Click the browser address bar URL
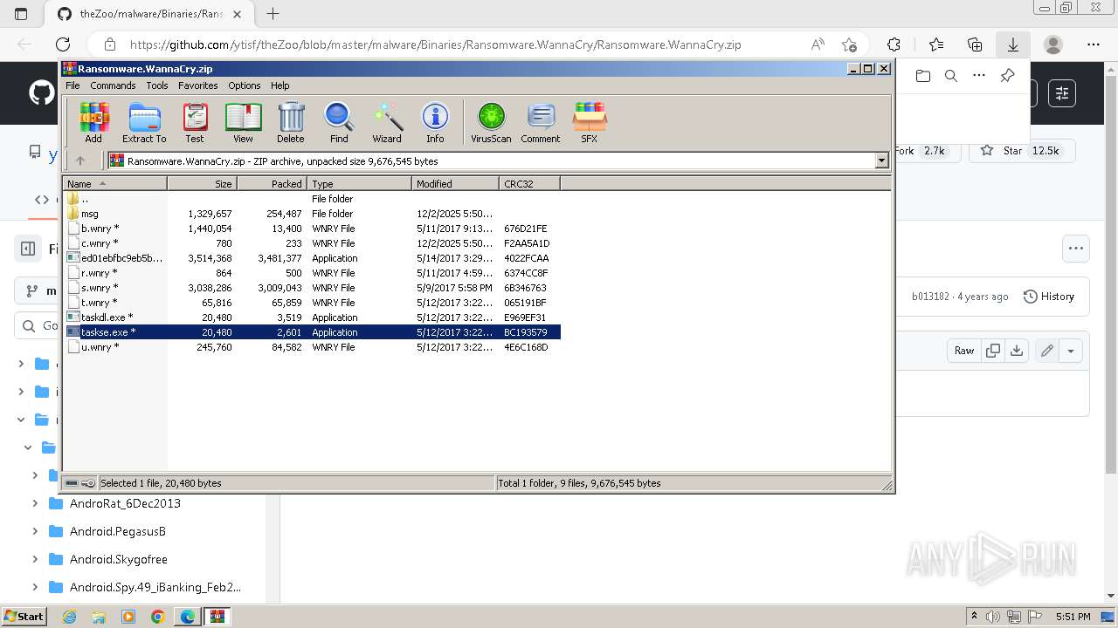Screen dimensions: 1118x628 pyautogui.click(x=435, y=44)
